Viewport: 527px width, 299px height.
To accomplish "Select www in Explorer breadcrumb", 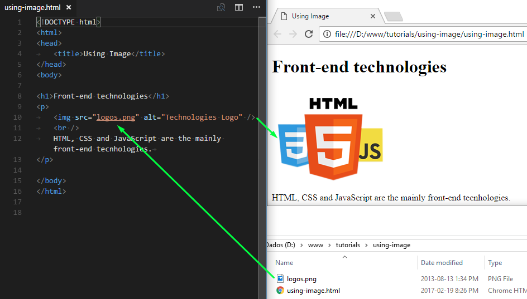I will [x=315, y=245].
